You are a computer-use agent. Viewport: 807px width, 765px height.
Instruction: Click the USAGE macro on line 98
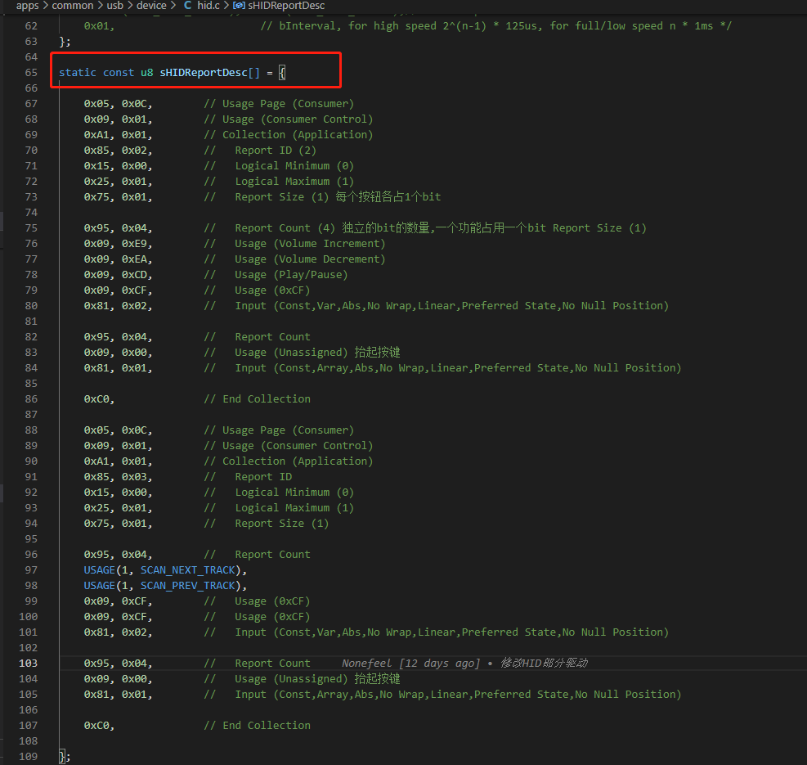pyautogui.click(x=99, y=586)
